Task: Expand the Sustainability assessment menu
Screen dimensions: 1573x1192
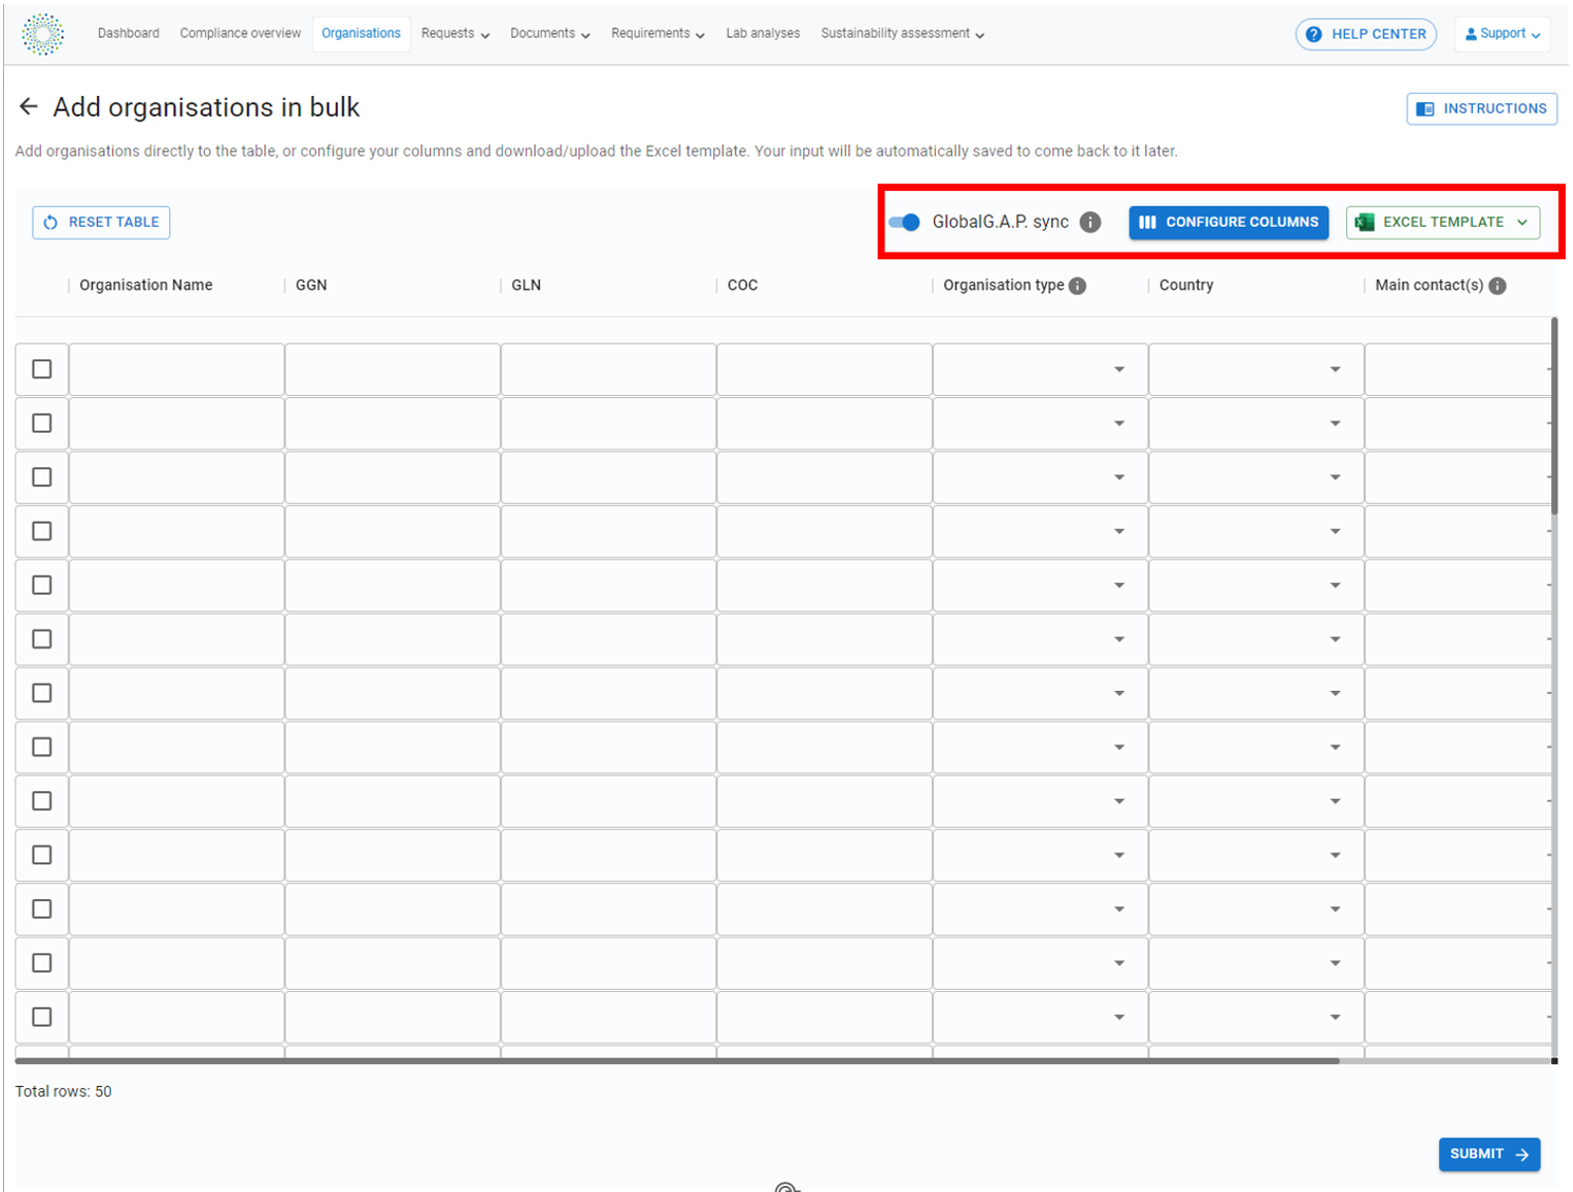Action: point(902,34)
